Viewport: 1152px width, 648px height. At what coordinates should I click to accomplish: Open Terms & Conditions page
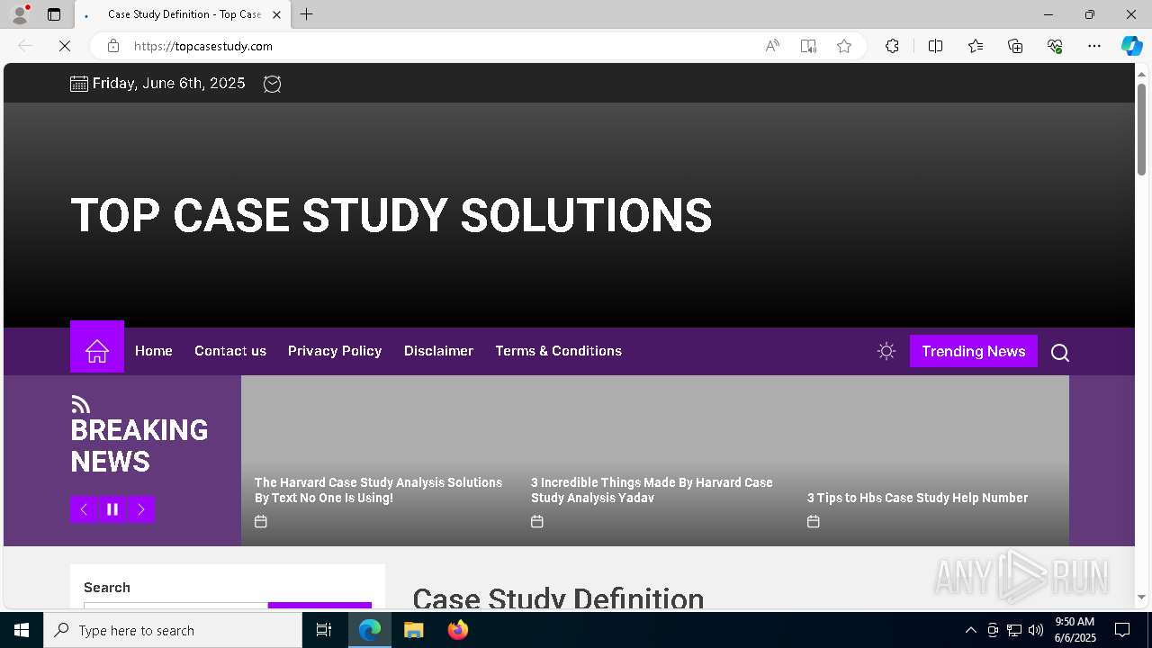pos(558,351)
